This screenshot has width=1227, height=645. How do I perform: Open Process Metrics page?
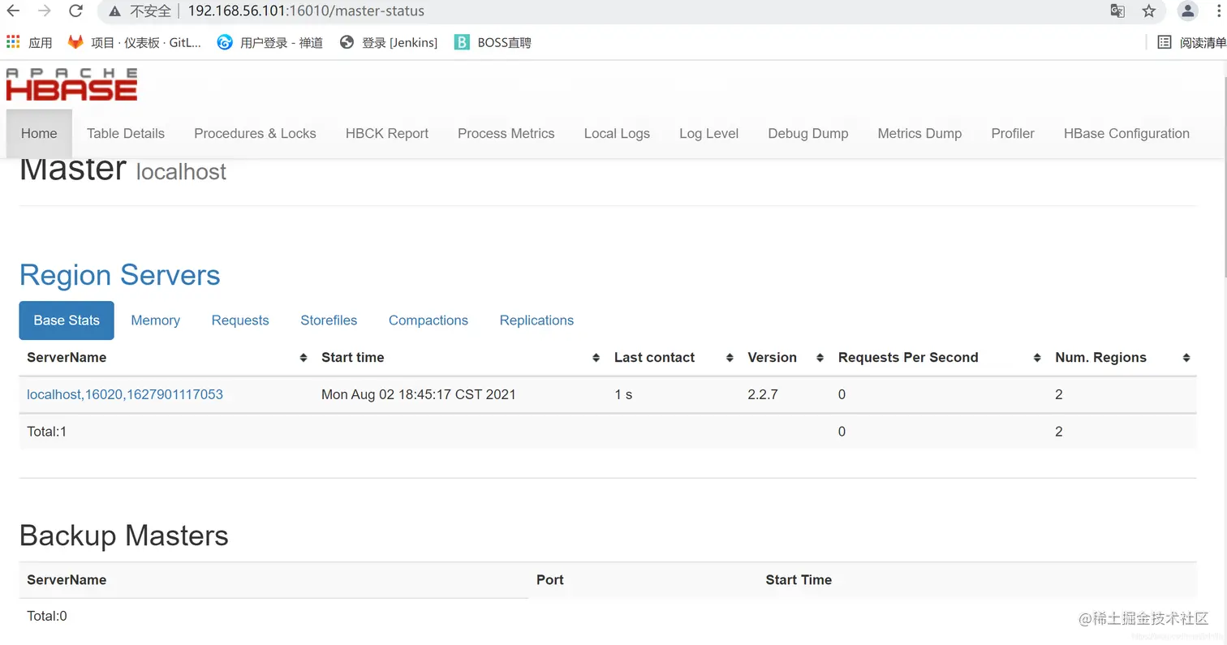pos(506,134)
